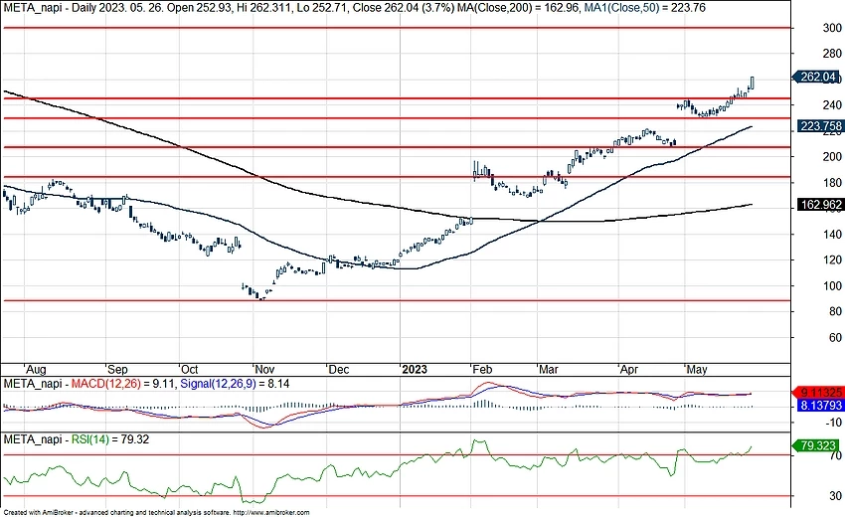Click the -10 label on MACD axis
This screenshot has width=845, height=517.
[834, 423]
